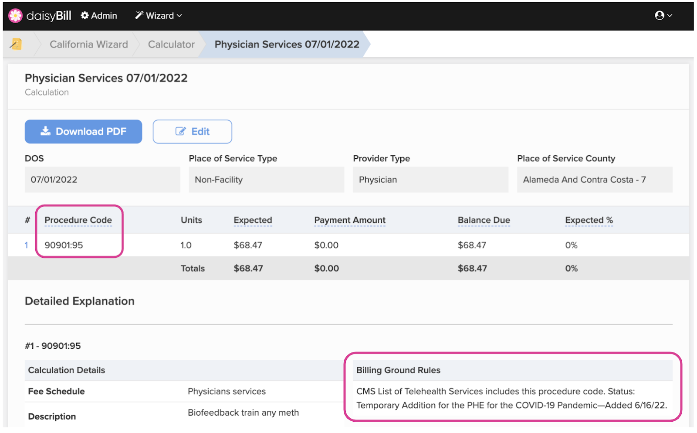Click the wizard home breadcrumb icon
Screen dimensions: 697x433
[16, 44]
